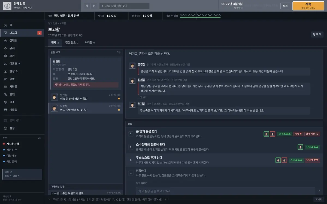327x204 pixels.
Task: Open the 주간 여론조사 발표 schedule row
Action: coord(86,193)
